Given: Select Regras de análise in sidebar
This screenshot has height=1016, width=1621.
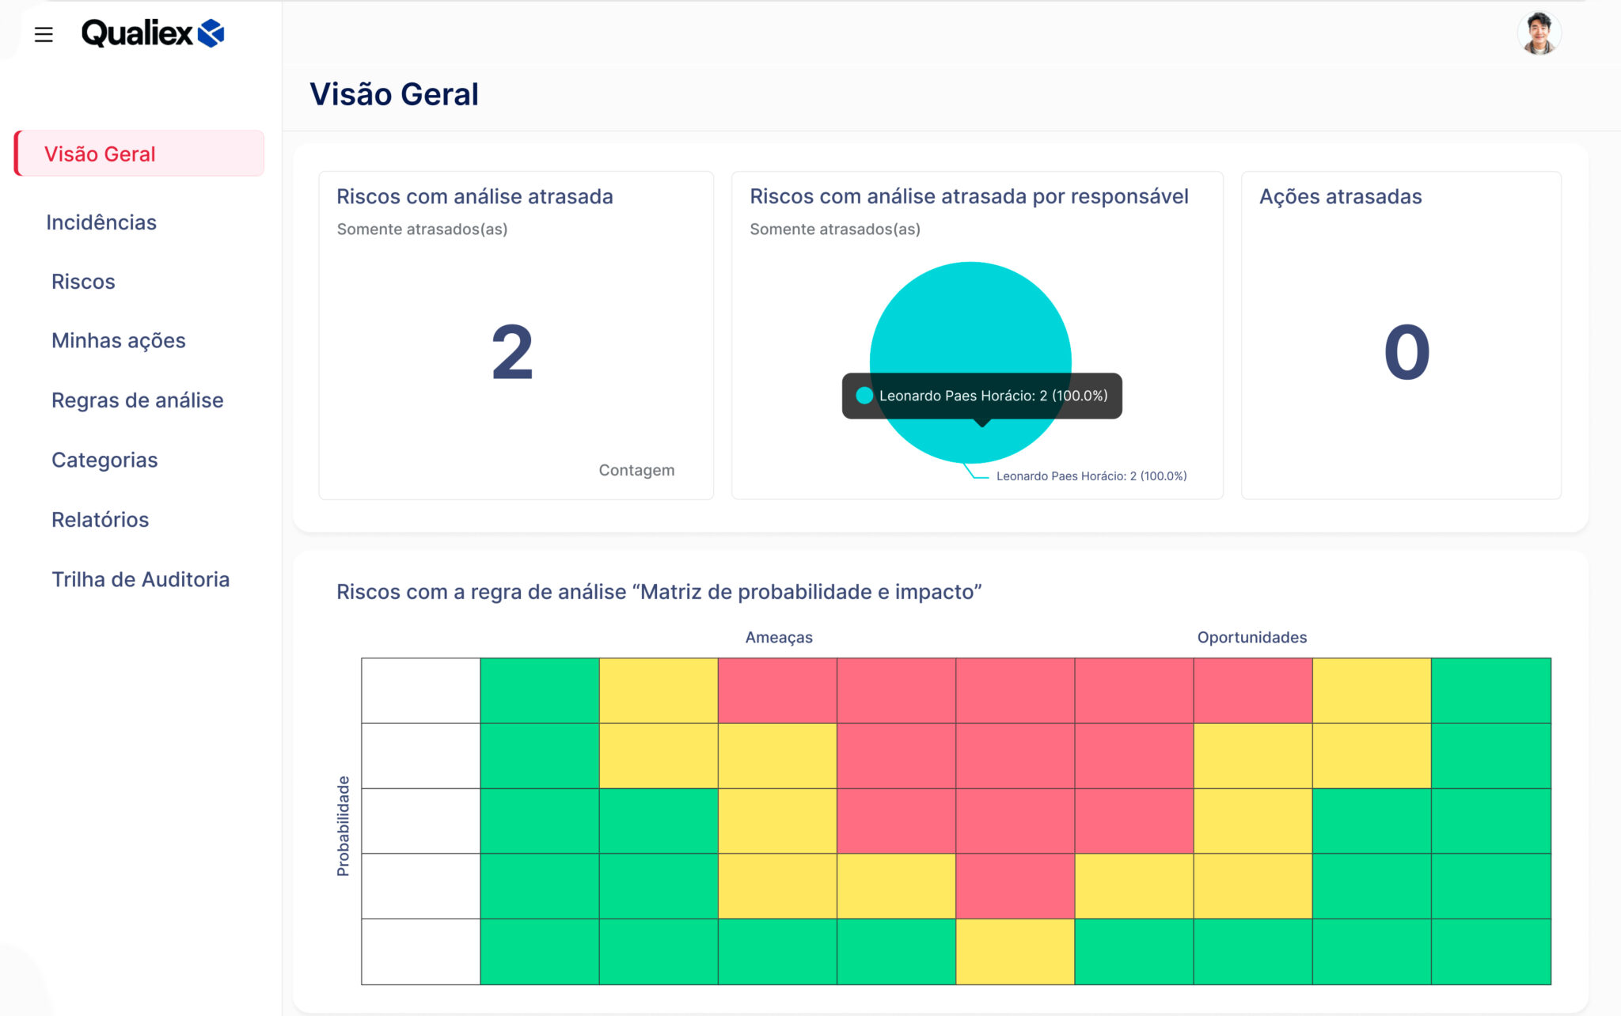Looking at the screenshot, I should coord(137,400).
